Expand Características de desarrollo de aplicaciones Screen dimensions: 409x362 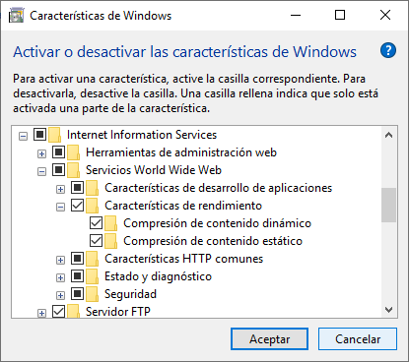click(60, 189)
